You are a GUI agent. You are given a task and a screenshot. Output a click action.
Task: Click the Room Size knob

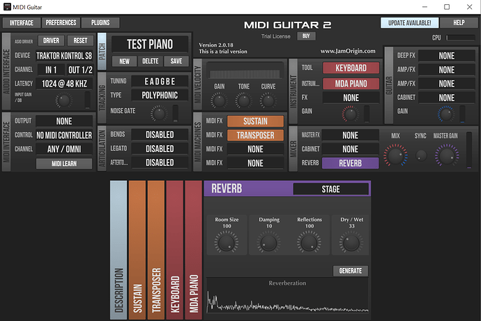click(x=227, y=242)
